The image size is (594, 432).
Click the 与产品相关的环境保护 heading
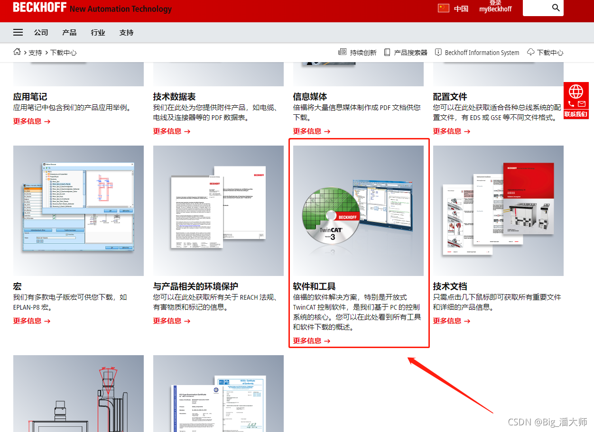(196, 287)
